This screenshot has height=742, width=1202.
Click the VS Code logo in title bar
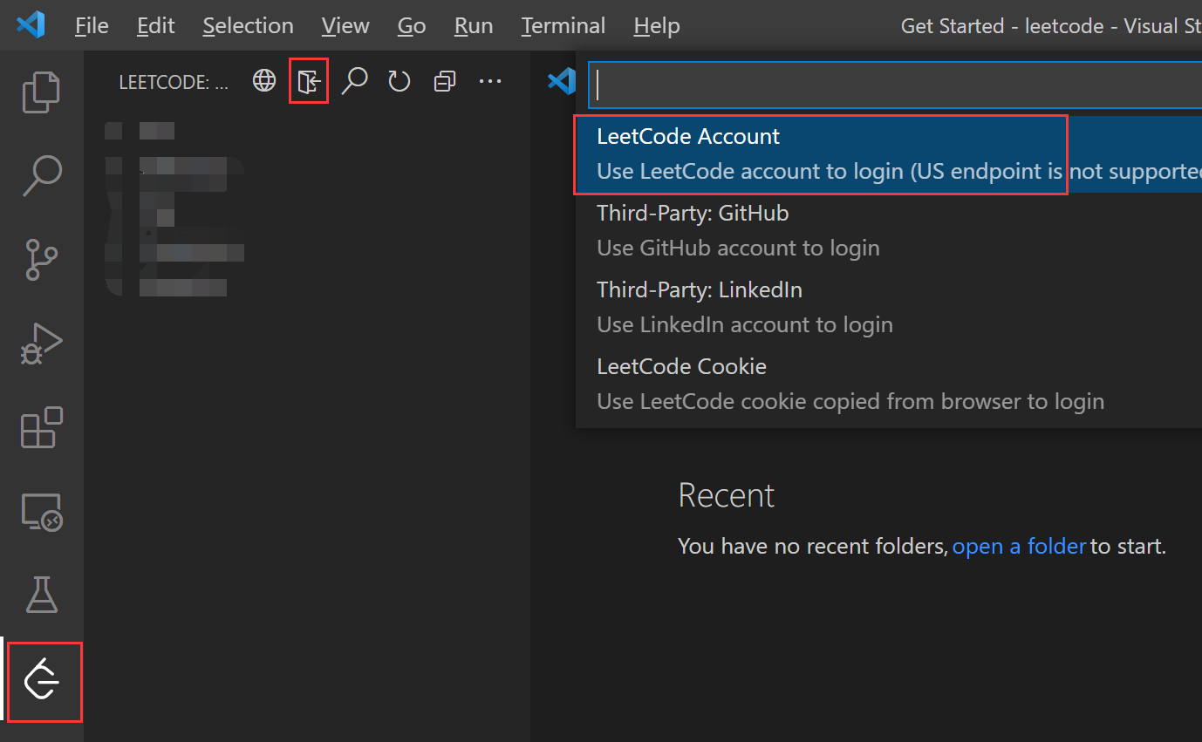(x=31, y=24)
